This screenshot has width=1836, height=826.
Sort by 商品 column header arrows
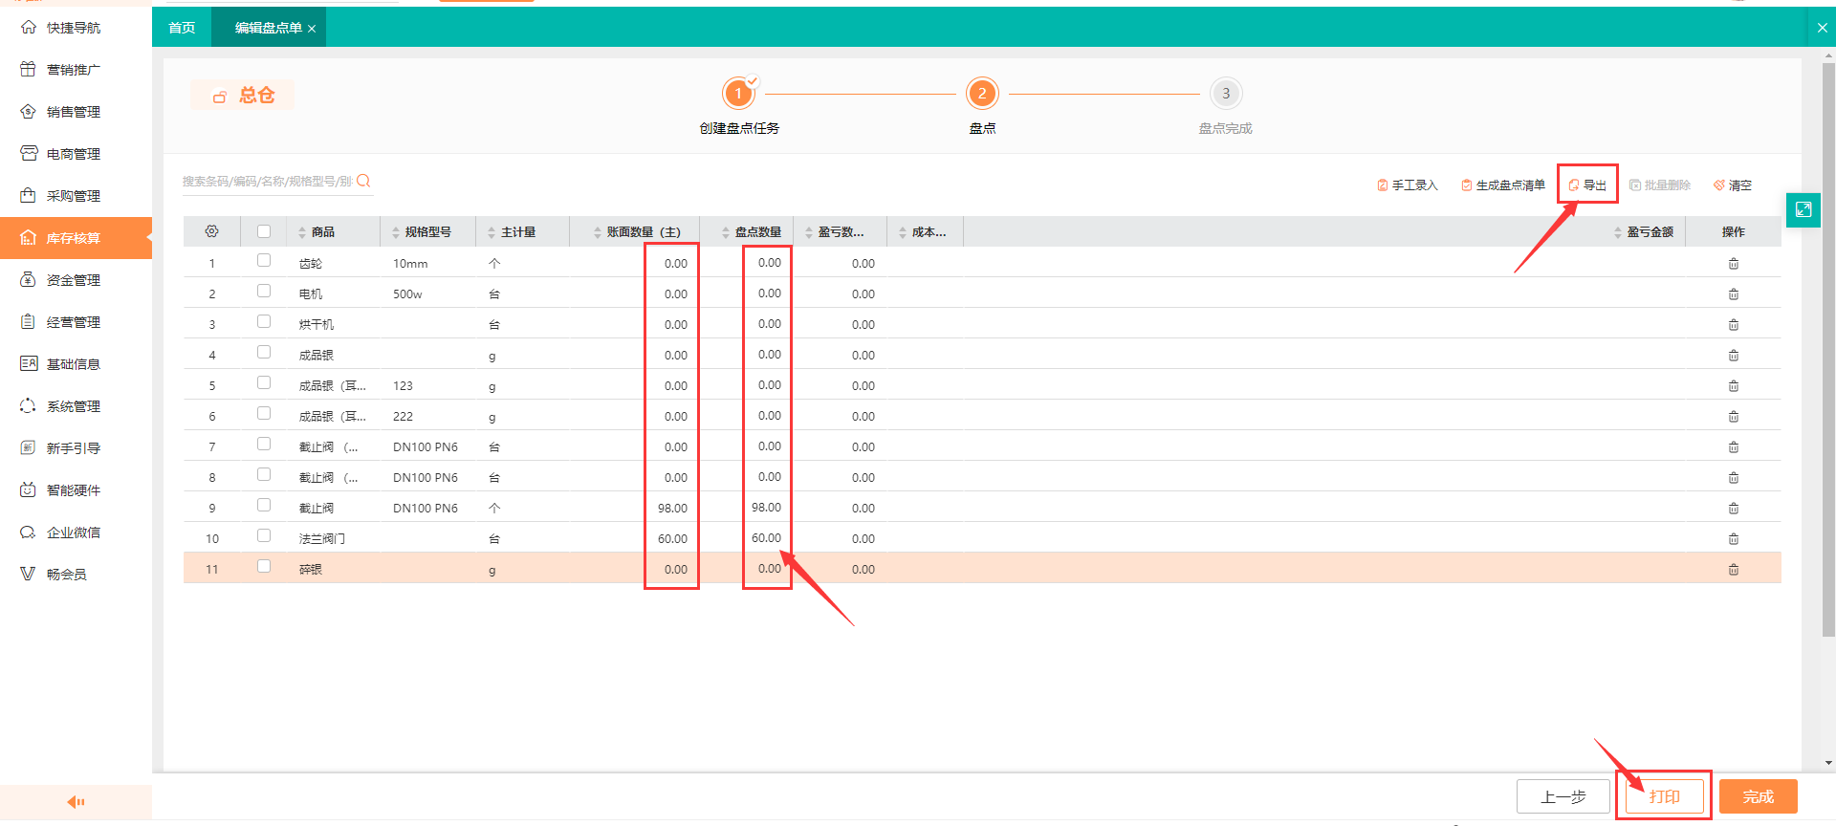coord(302,232)
